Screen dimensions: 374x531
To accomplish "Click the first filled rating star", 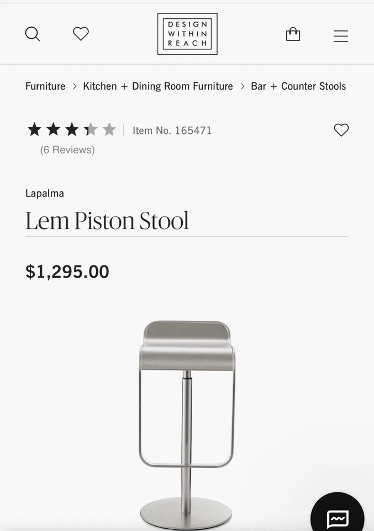I will [x=34, y=130].
